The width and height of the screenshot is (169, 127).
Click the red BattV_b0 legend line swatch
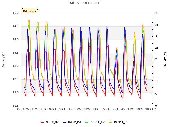pos(42,122)
